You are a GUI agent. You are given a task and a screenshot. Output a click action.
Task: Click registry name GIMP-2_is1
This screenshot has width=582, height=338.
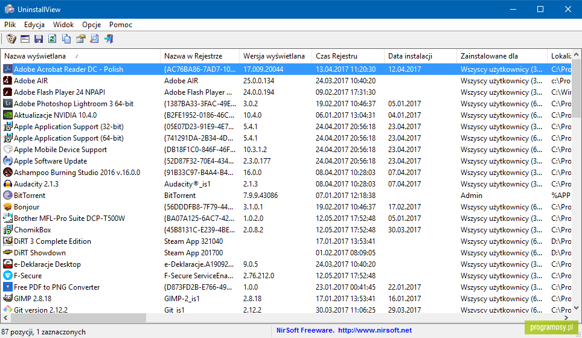[x=182, y=299]
